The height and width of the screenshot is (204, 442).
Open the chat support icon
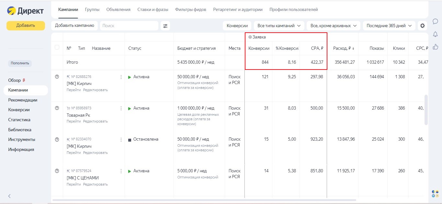[x=436, y=21]
